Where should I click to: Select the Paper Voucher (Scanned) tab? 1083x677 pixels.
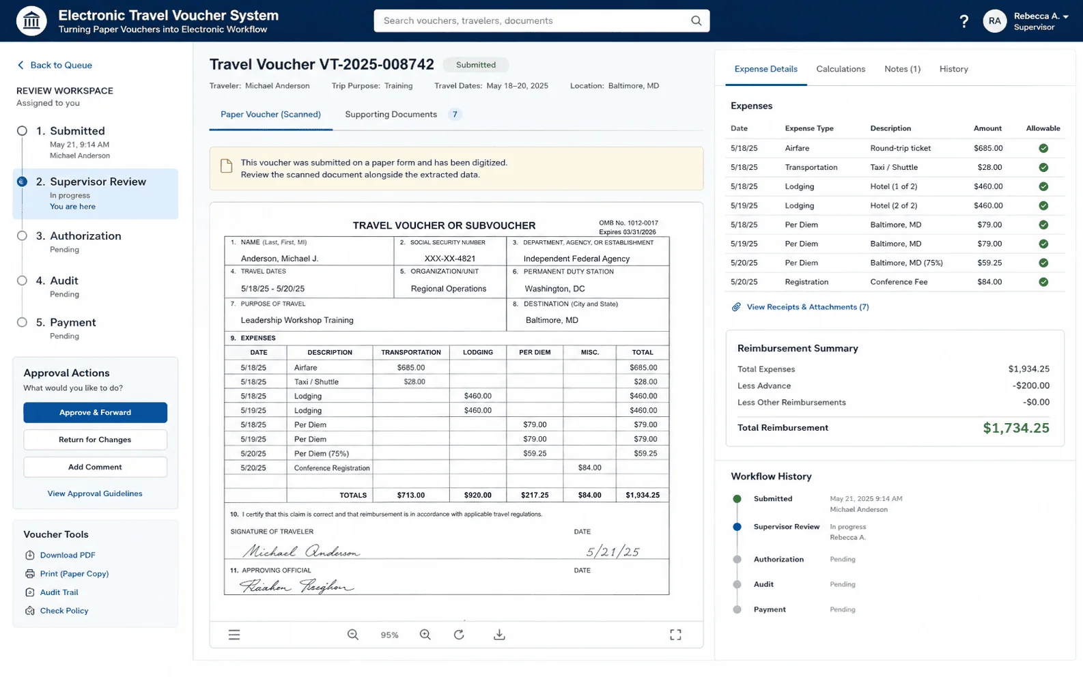[270, 115]
